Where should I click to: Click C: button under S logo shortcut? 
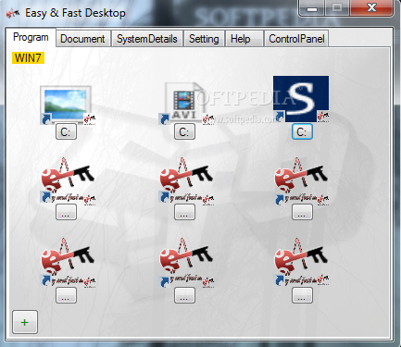(302, 131)
